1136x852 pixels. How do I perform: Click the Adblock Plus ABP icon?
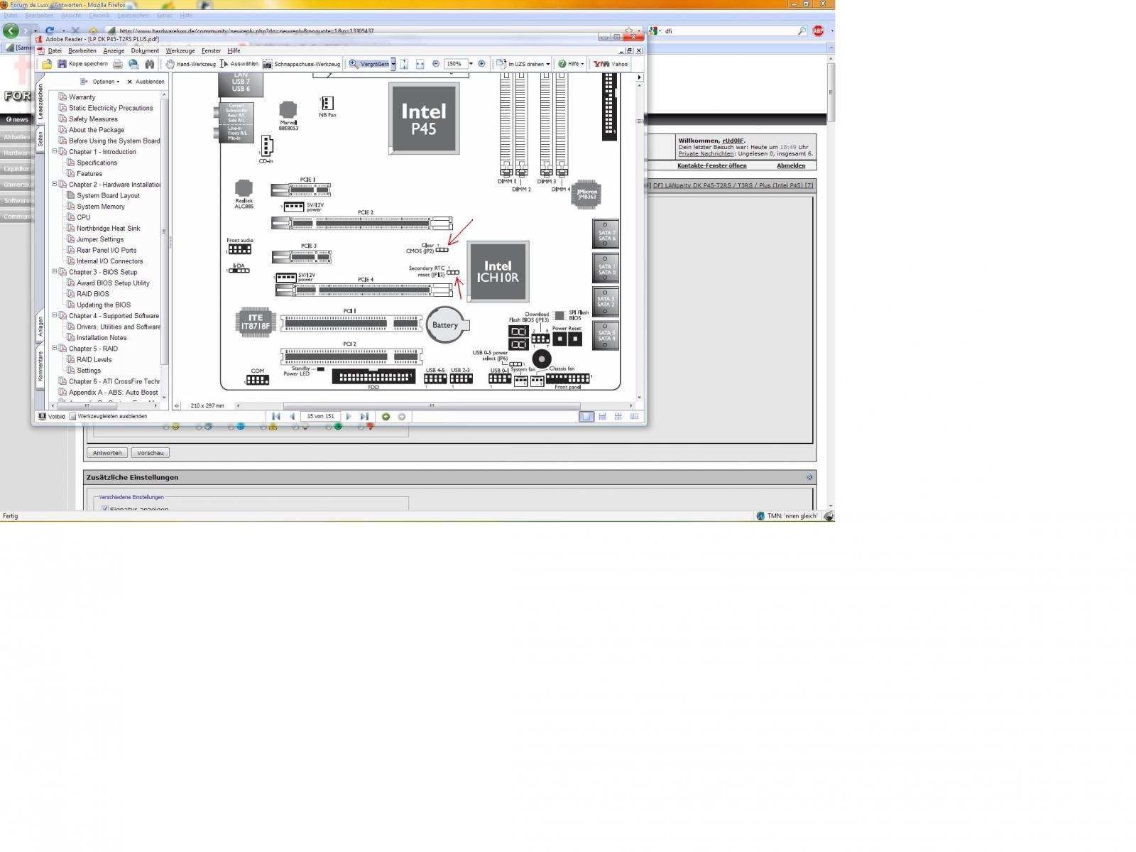[x=818, y=31]
